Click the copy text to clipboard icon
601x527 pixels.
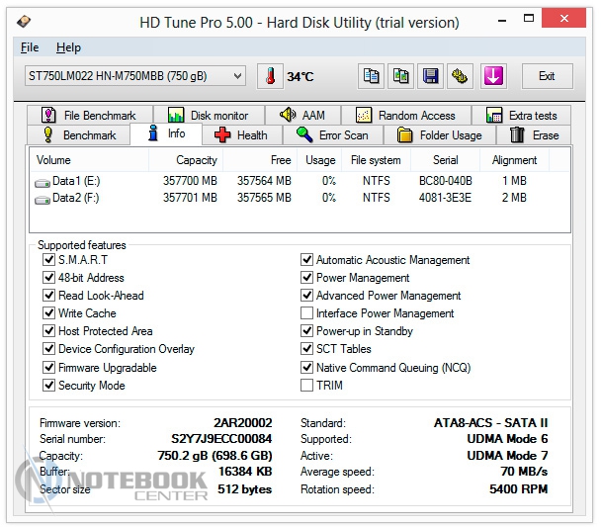click(372, 76)
